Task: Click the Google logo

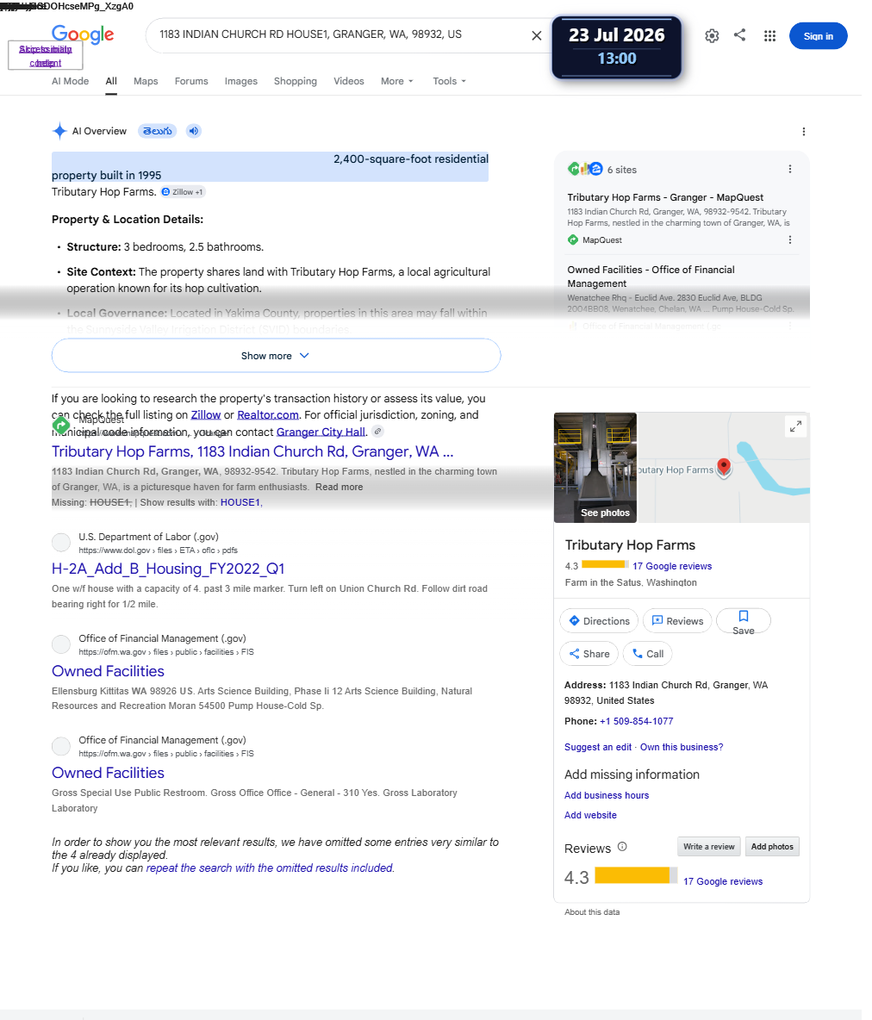Action: 83,34
